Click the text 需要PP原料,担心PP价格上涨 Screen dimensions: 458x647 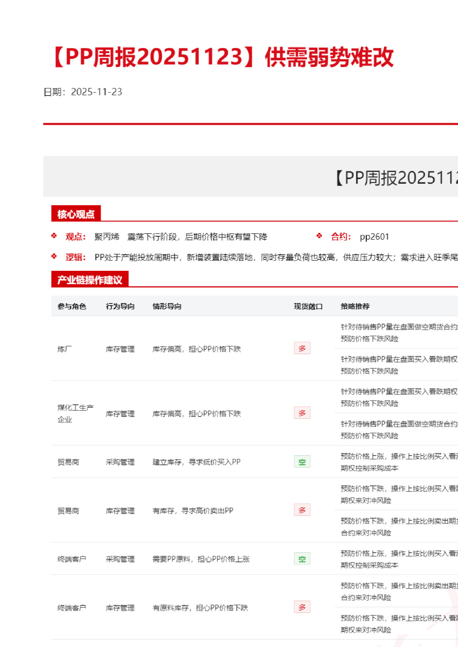201,559
